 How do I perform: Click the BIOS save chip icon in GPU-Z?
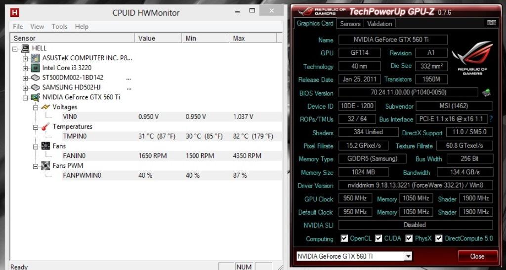tap(486, 93)
